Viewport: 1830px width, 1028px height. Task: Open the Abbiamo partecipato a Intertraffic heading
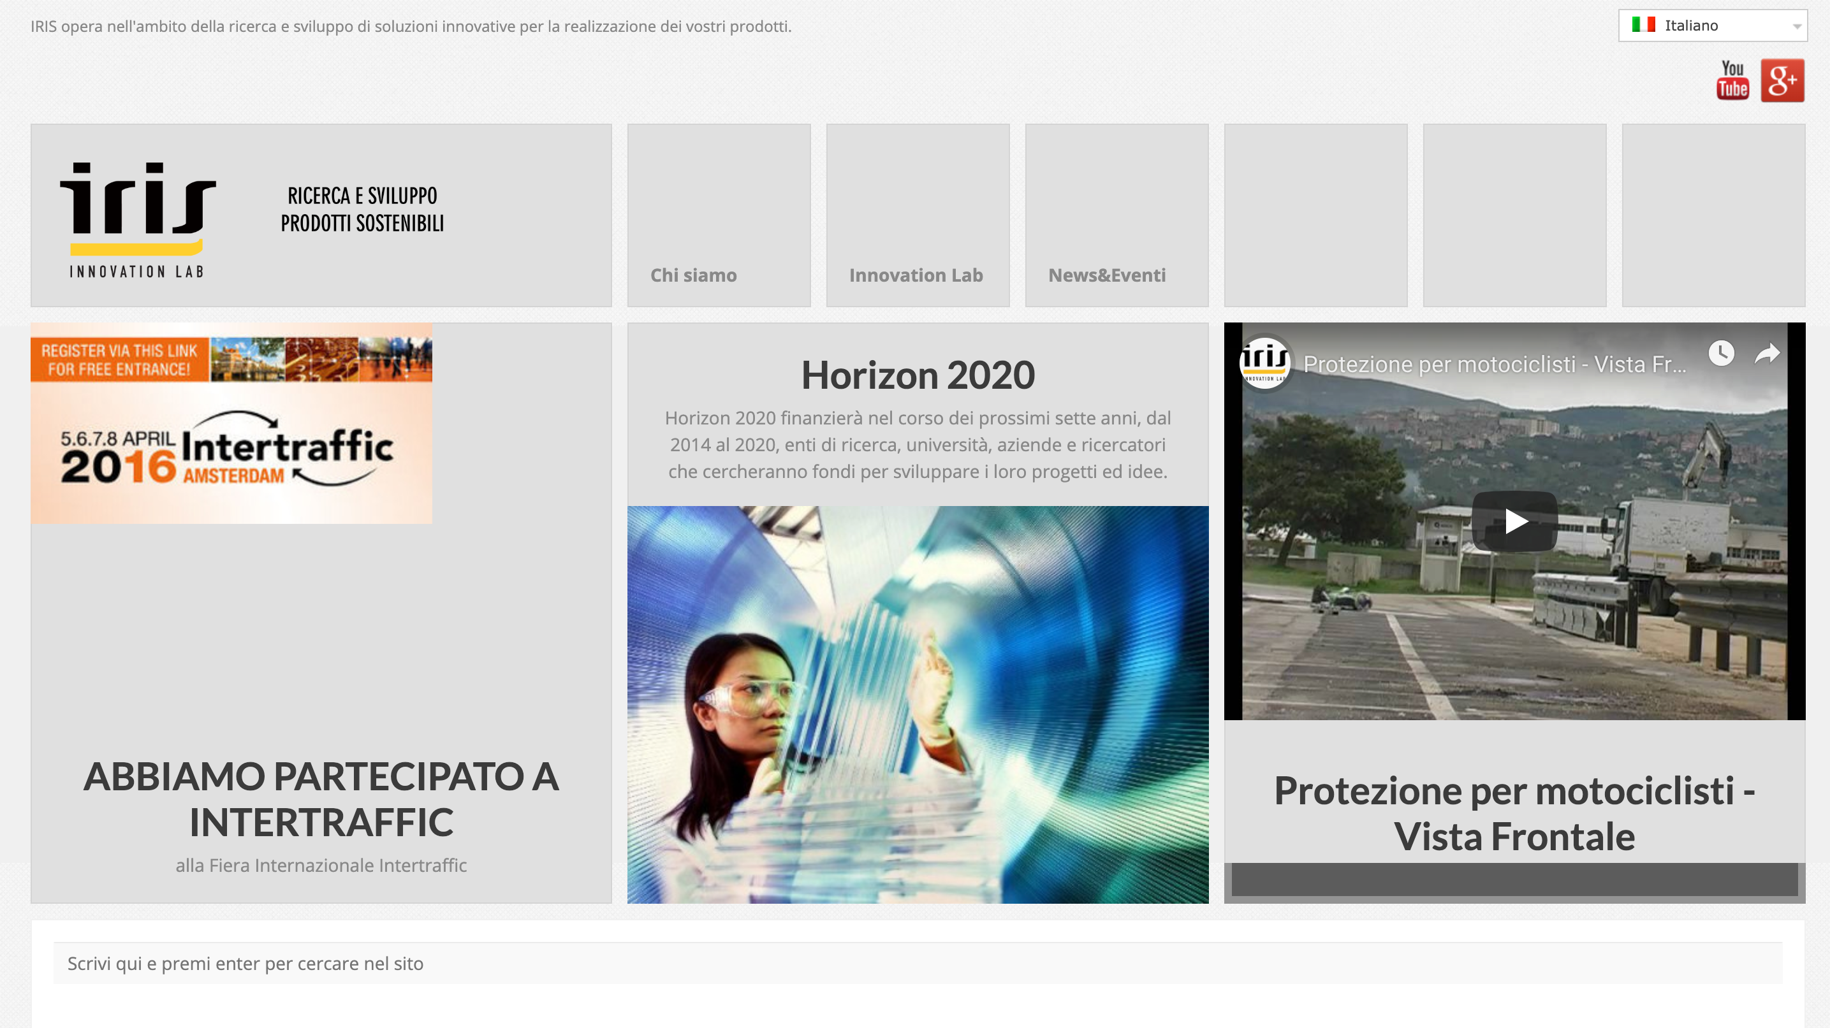(321, 799)
